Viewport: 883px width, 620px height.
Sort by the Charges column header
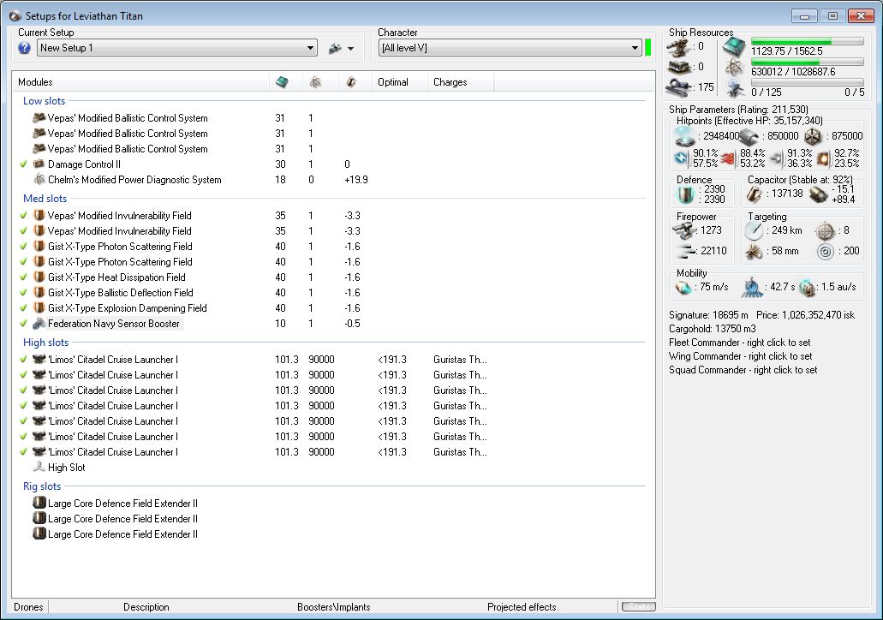[x=461, y=82]
